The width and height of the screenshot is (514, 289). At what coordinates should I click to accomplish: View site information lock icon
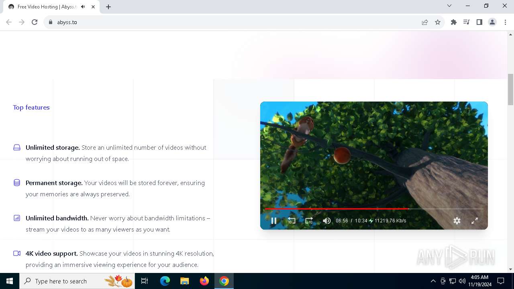click(51, 22)
